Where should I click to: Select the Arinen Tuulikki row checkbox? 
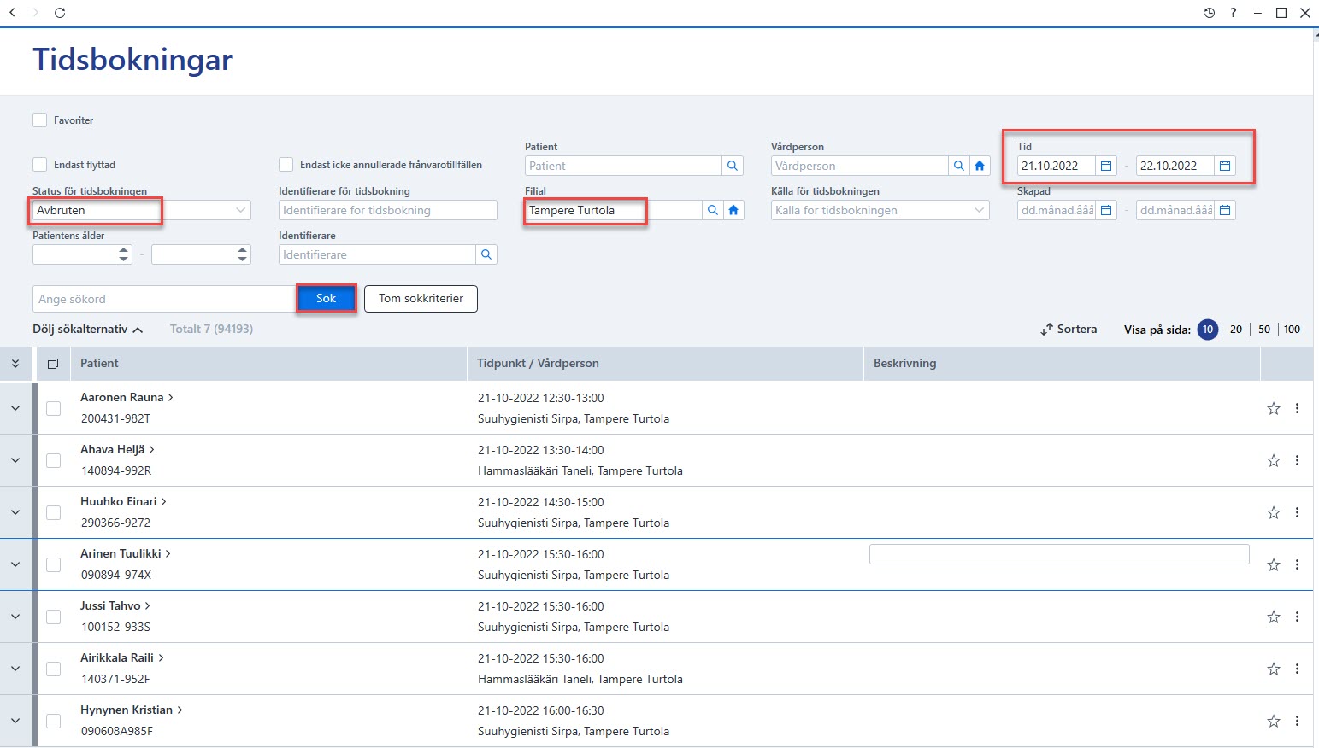point(53,564)
